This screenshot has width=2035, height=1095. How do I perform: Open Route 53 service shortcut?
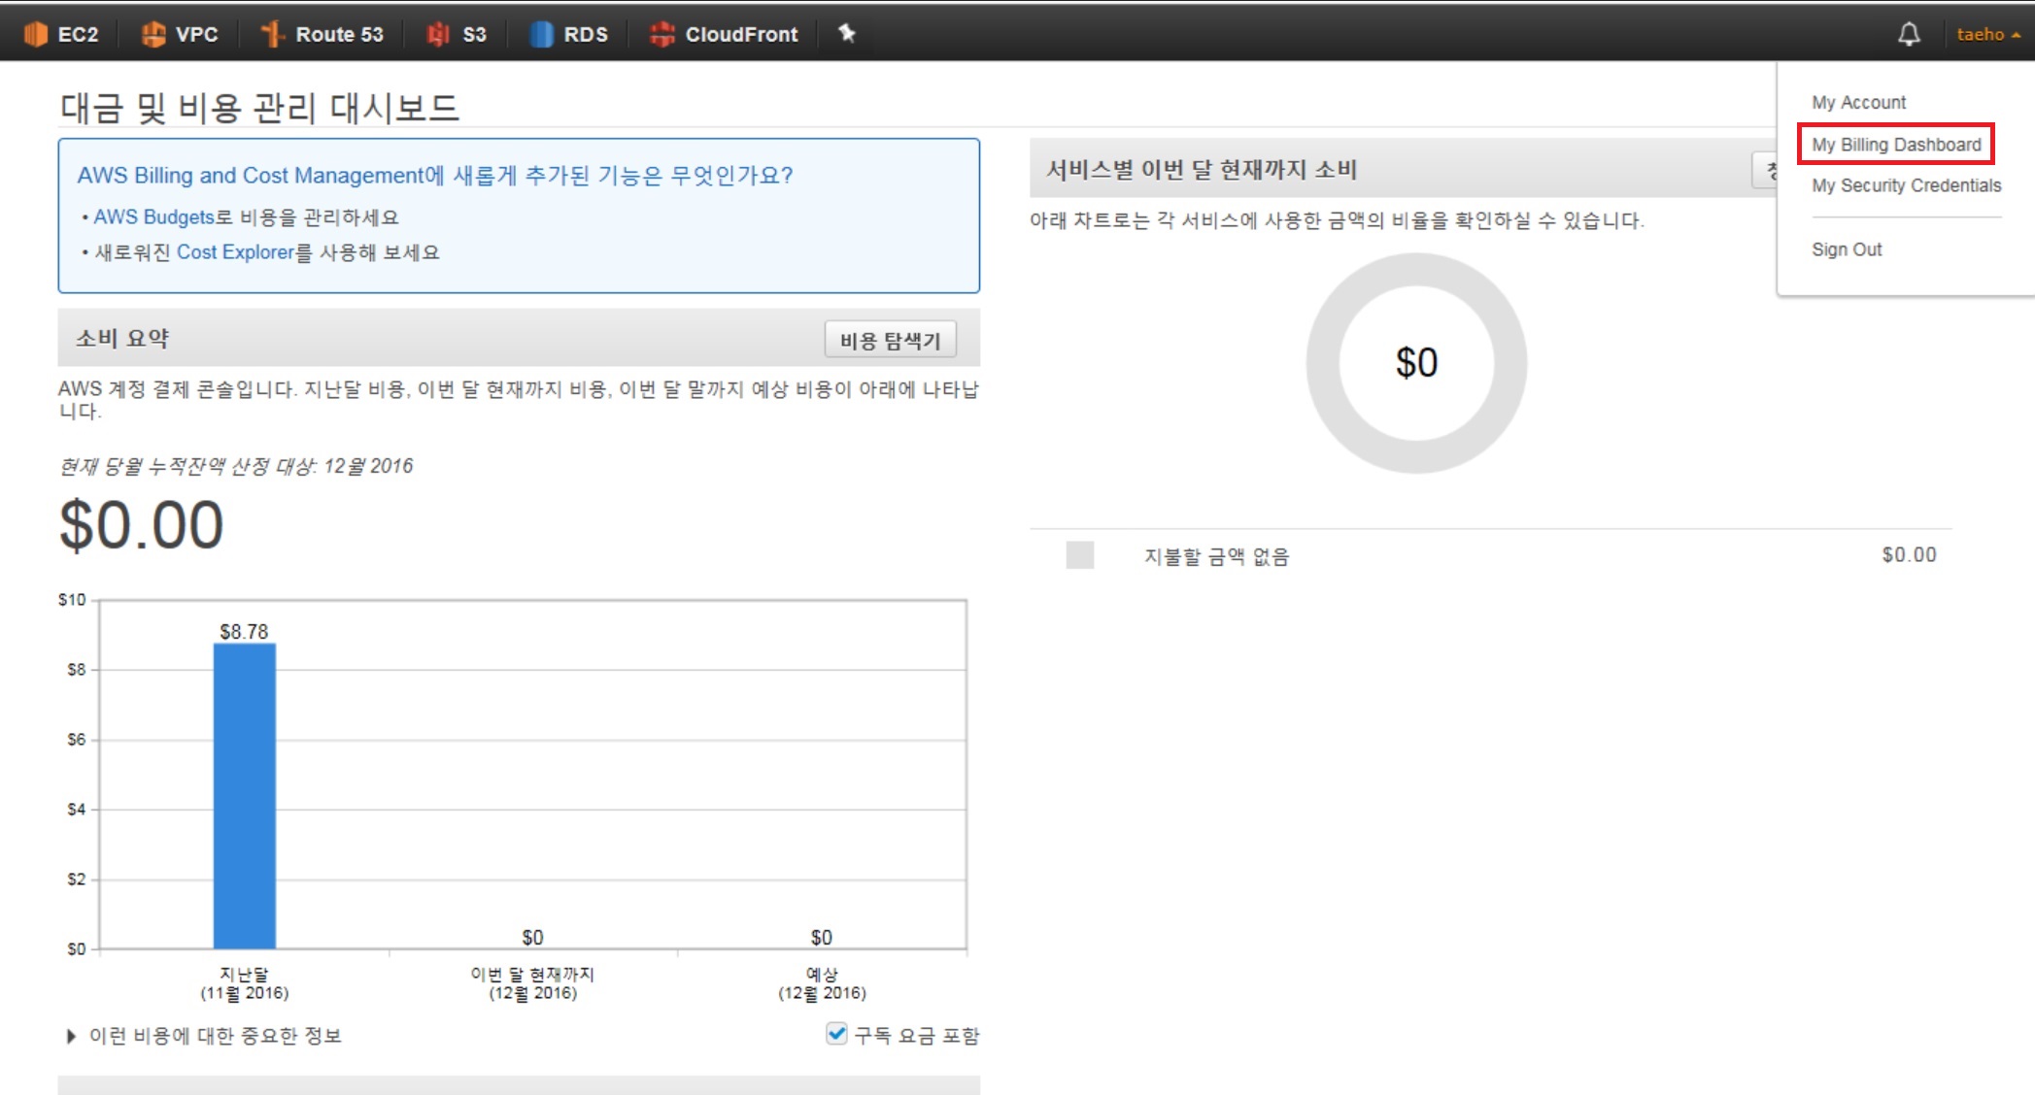coord(322,34)
